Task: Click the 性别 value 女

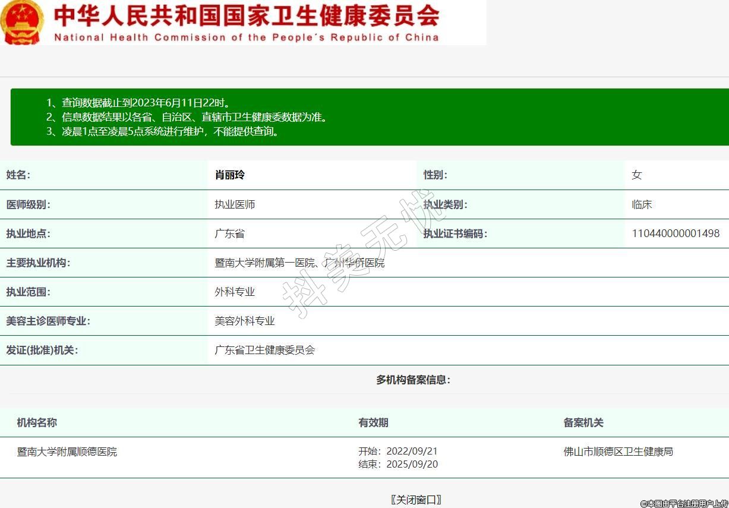Action: coord(637,175)
